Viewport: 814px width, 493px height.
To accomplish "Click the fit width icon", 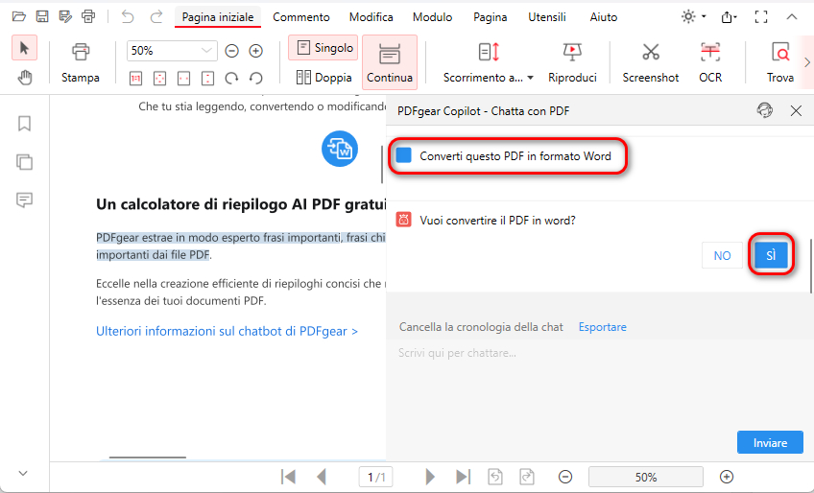I will pyautogui.click(x=183, y=79).
